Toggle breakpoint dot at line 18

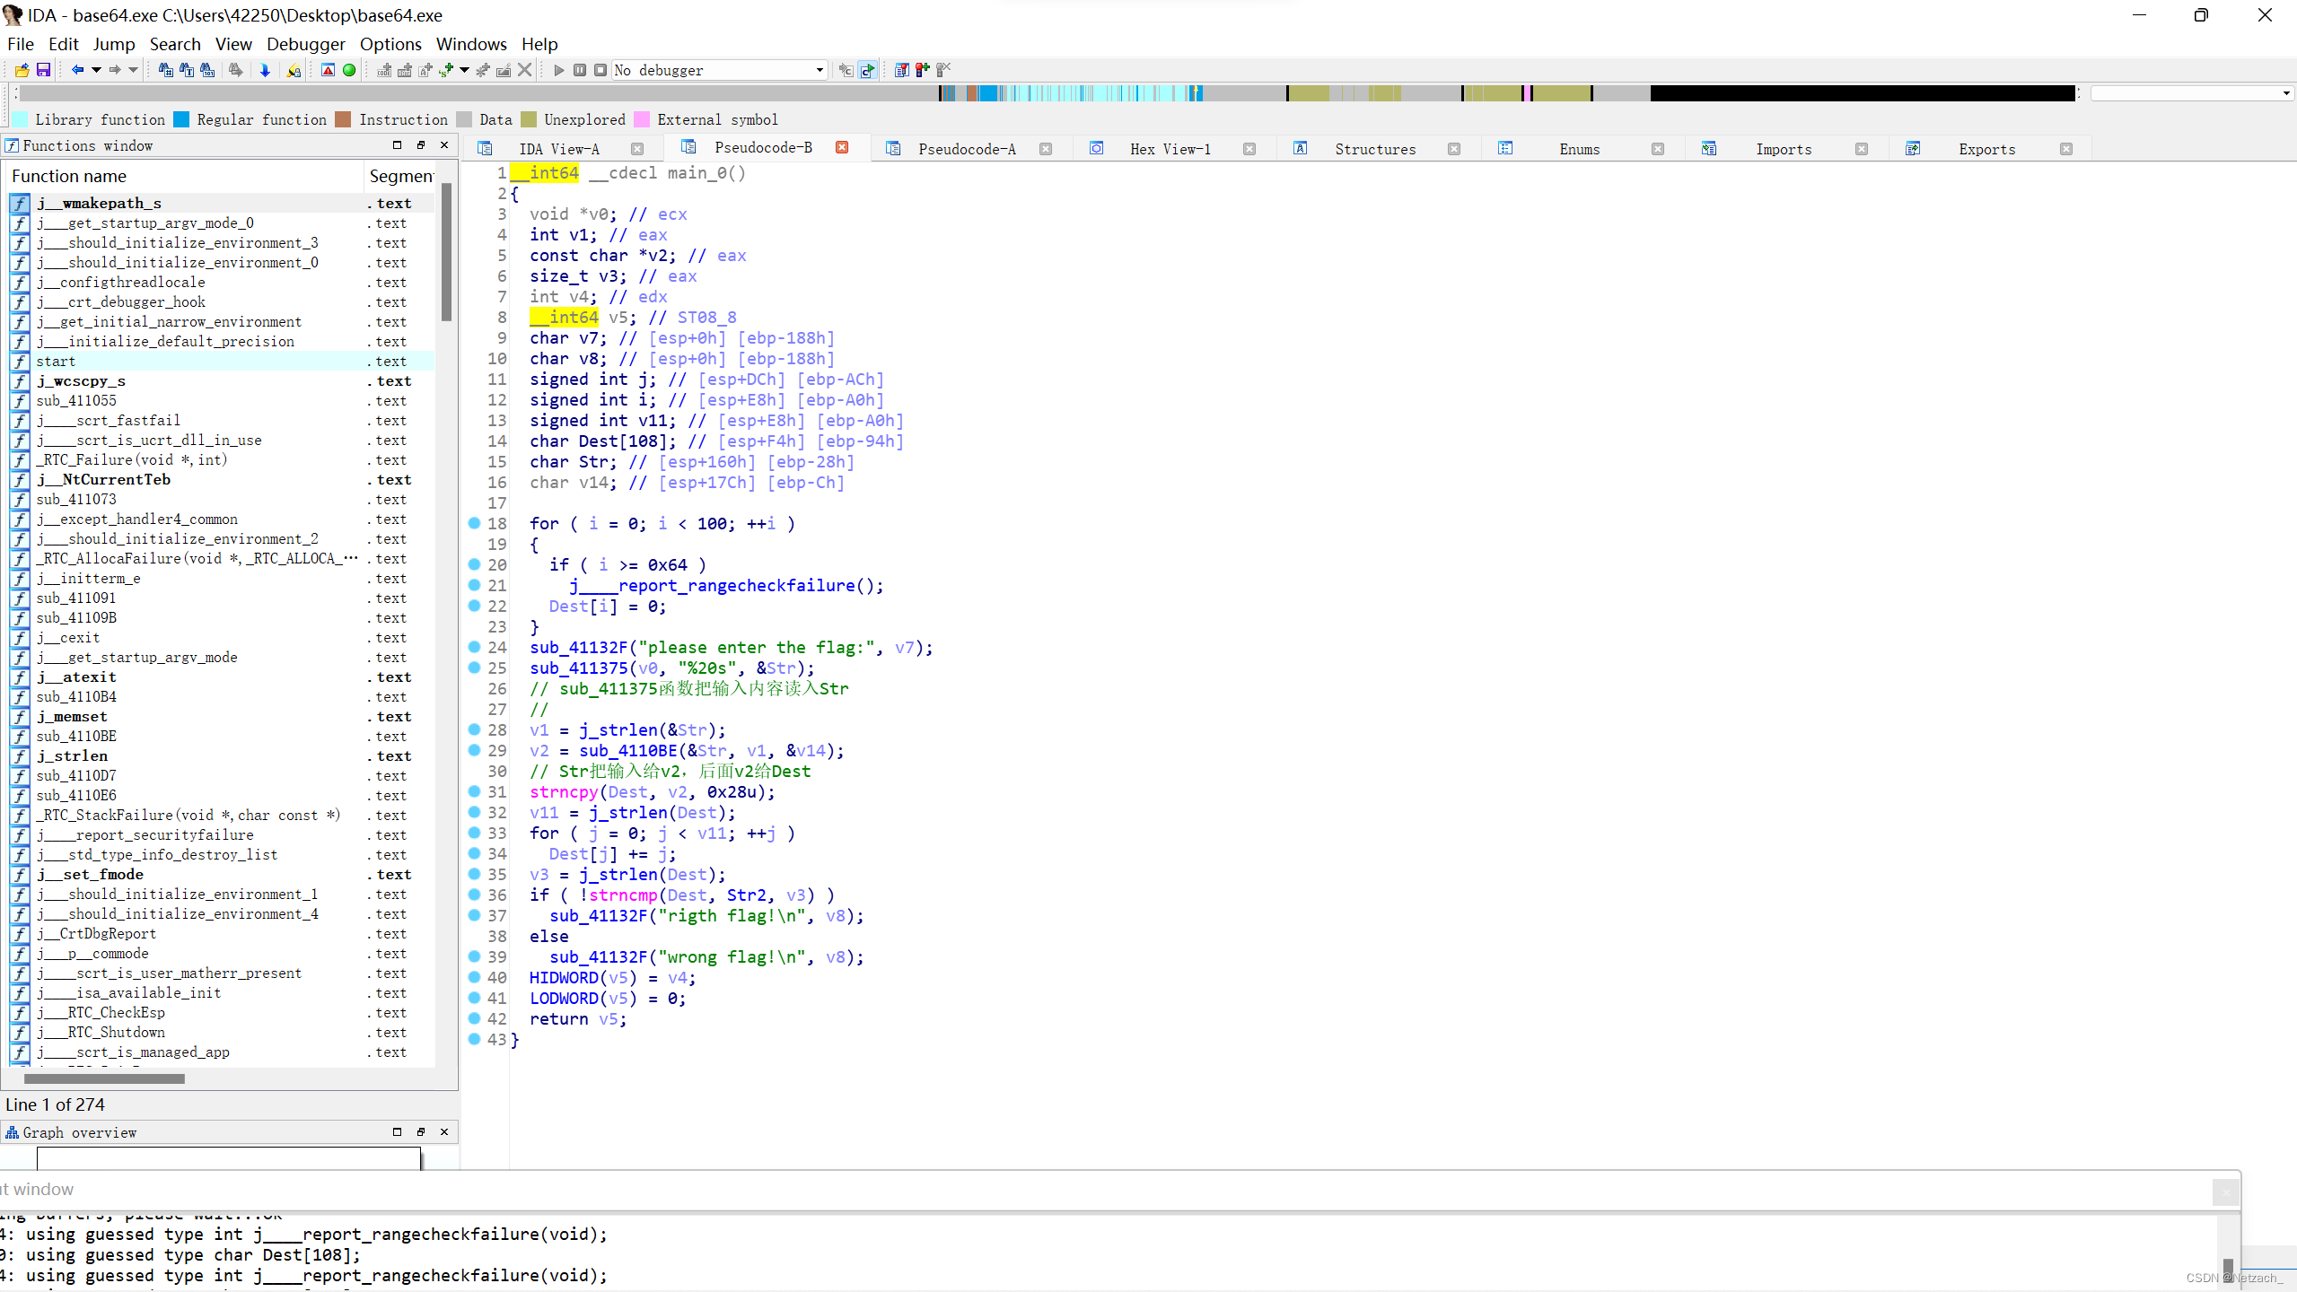[x=475, y=523]
